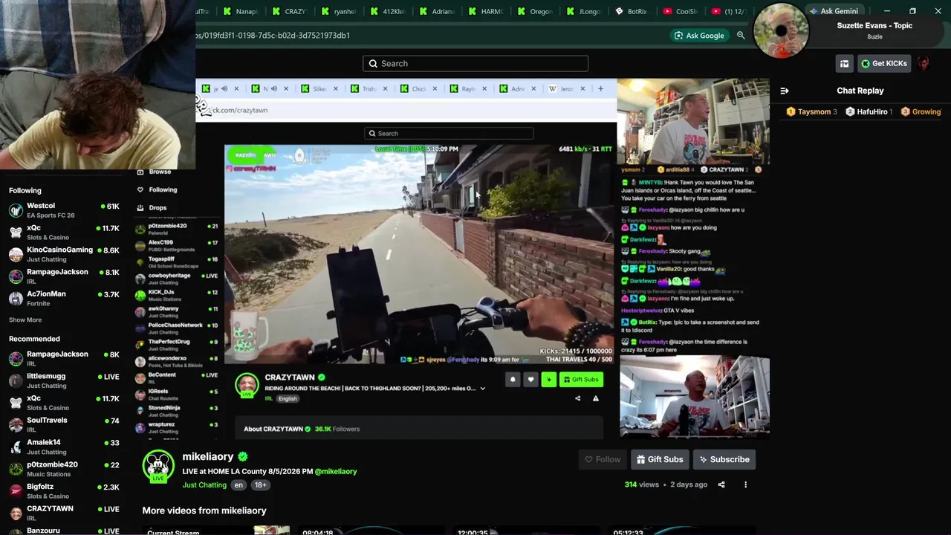The height and width of the screenshot is (535, 951).
Task: Click the @mikeliaory mention link
Action: (336, 472)
